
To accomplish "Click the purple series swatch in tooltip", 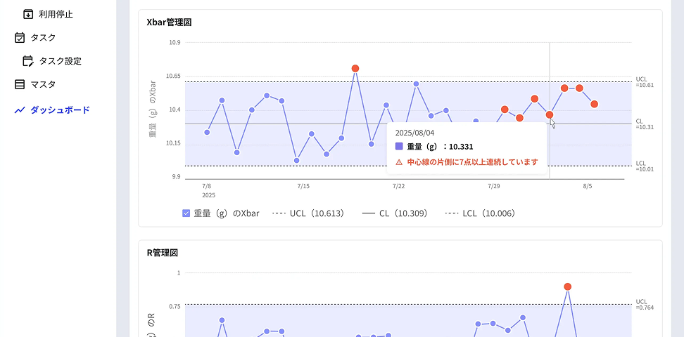I will coord(399,147).
